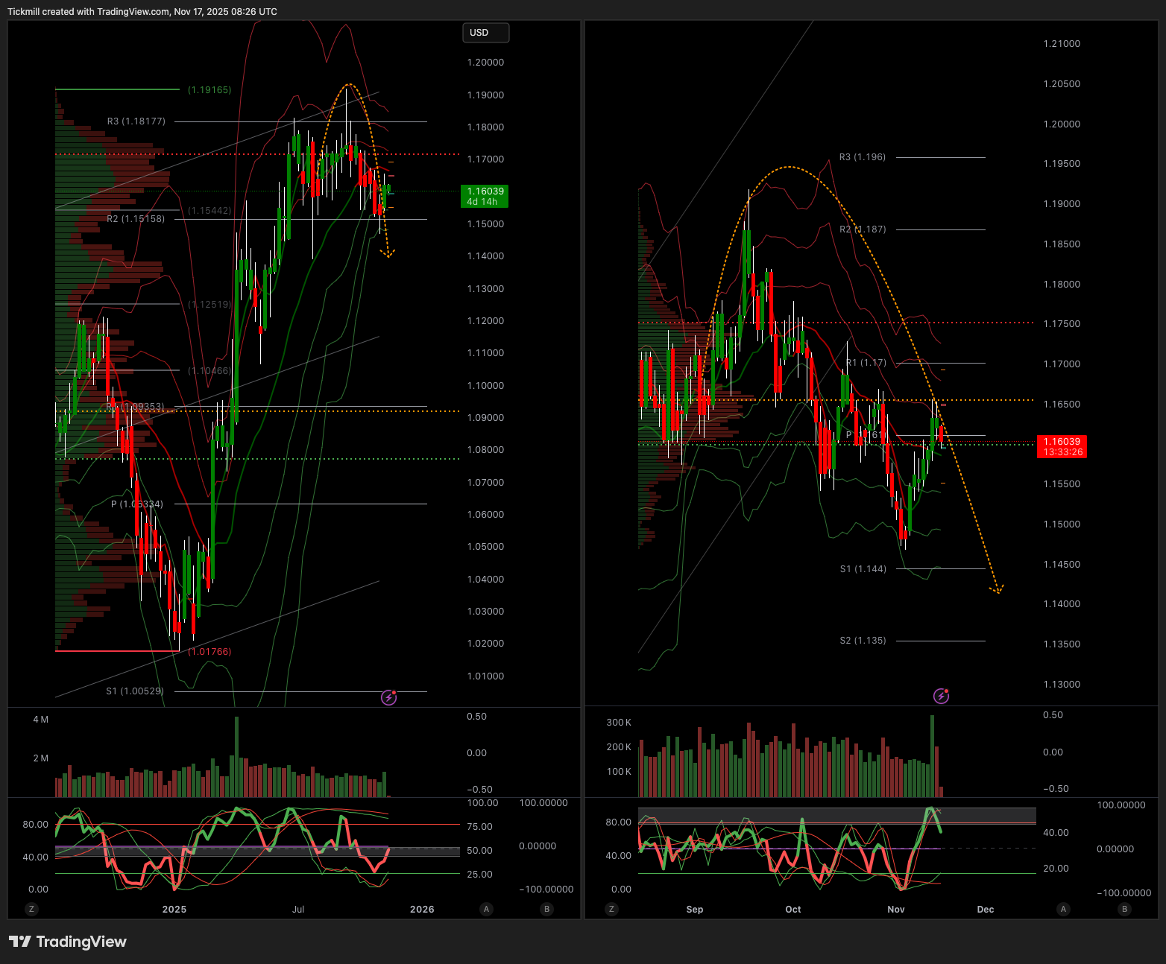The image size is (1166, 964).
Task: Click the Oct label on right time axis
Action: point(792,909)
